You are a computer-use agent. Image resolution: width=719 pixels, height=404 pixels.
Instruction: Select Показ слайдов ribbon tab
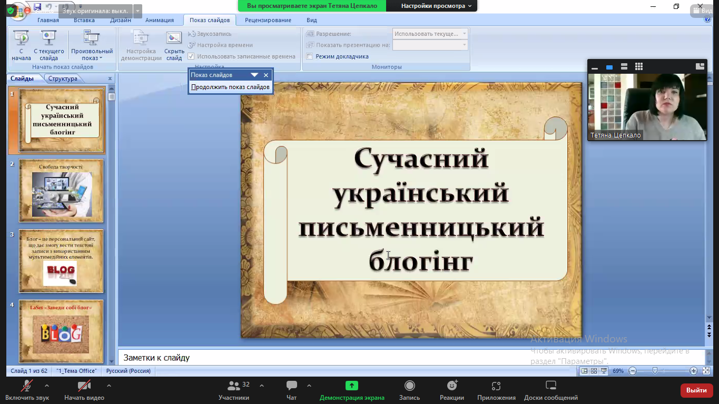tap(210, 20)
